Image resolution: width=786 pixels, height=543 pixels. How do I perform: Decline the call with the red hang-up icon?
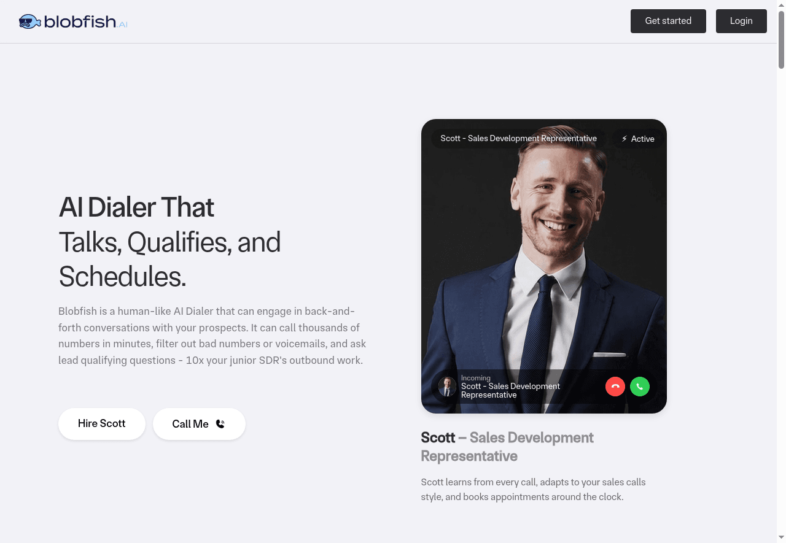(x=615, y=387)
